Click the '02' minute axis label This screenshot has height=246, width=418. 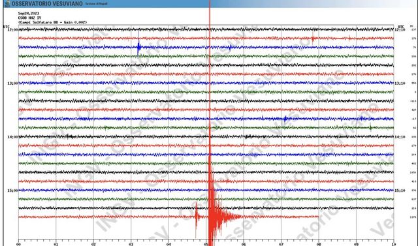click(93, 244)
